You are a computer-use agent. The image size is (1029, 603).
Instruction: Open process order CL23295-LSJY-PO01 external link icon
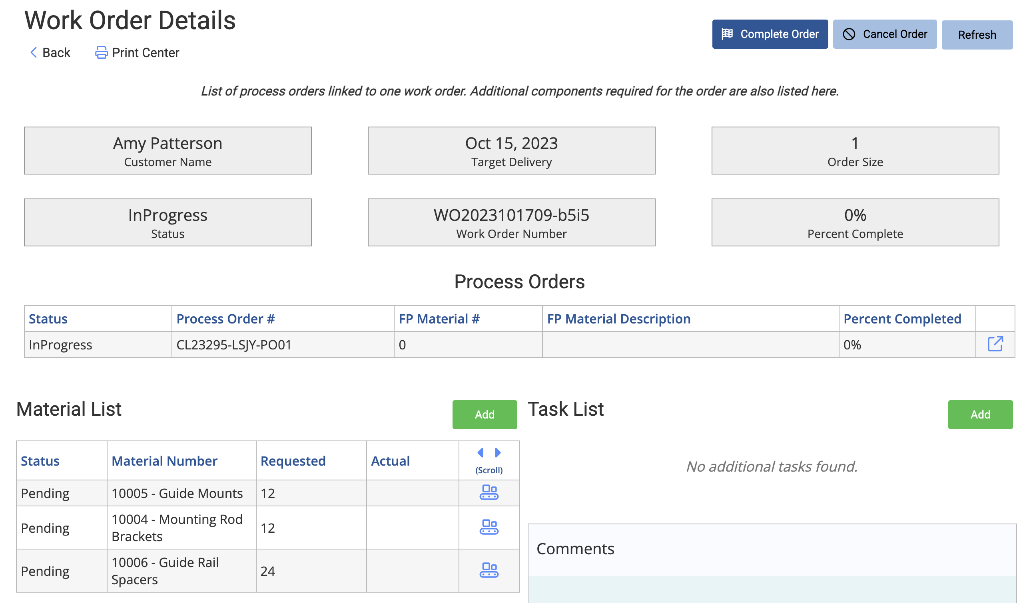(x=995, y=344)
